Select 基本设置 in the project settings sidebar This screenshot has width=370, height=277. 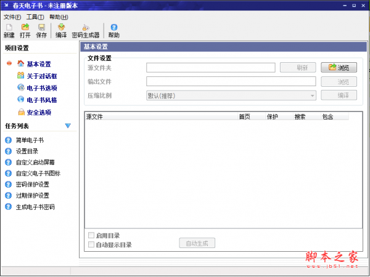(x=39, y=64)
